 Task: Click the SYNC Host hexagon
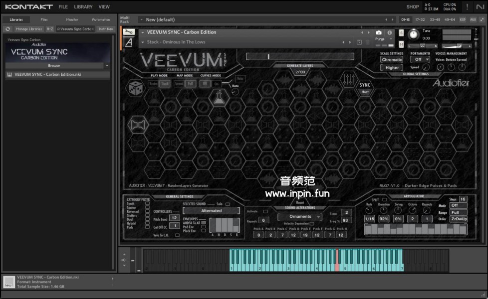click(x=365, y=88)
